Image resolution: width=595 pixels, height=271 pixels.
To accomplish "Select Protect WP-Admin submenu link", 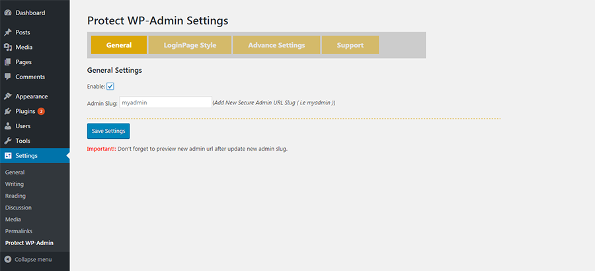I will tap(29, 243).
